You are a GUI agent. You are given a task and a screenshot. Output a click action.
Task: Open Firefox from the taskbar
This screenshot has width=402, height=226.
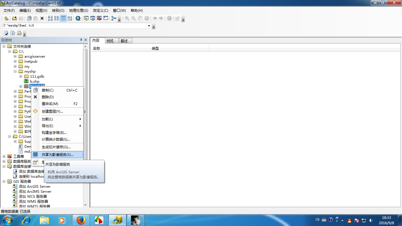point(81,220)
